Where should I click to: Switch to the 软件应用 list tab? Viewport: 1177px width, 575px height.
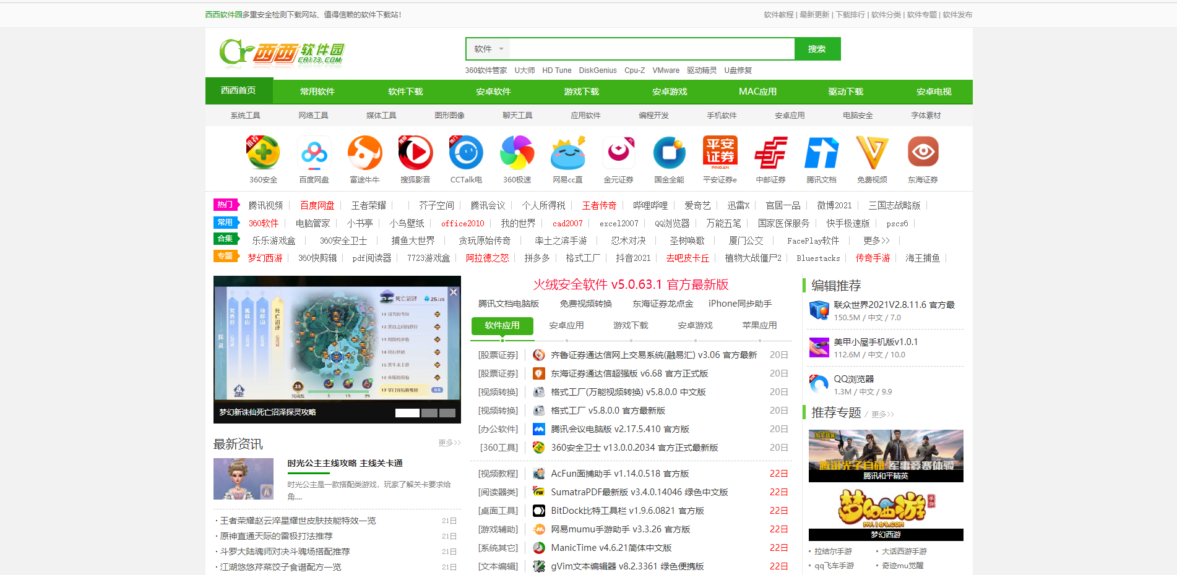click(x=502, y=325)
